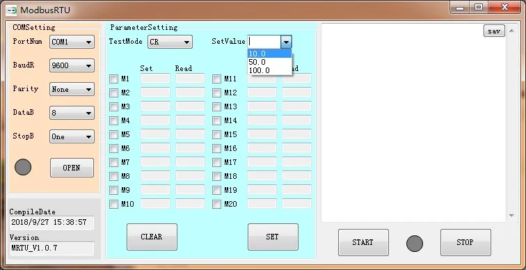This screenshot has height=270, width=526.
Task: Toggle the M13 checkbox
Action: coord(216,107)
